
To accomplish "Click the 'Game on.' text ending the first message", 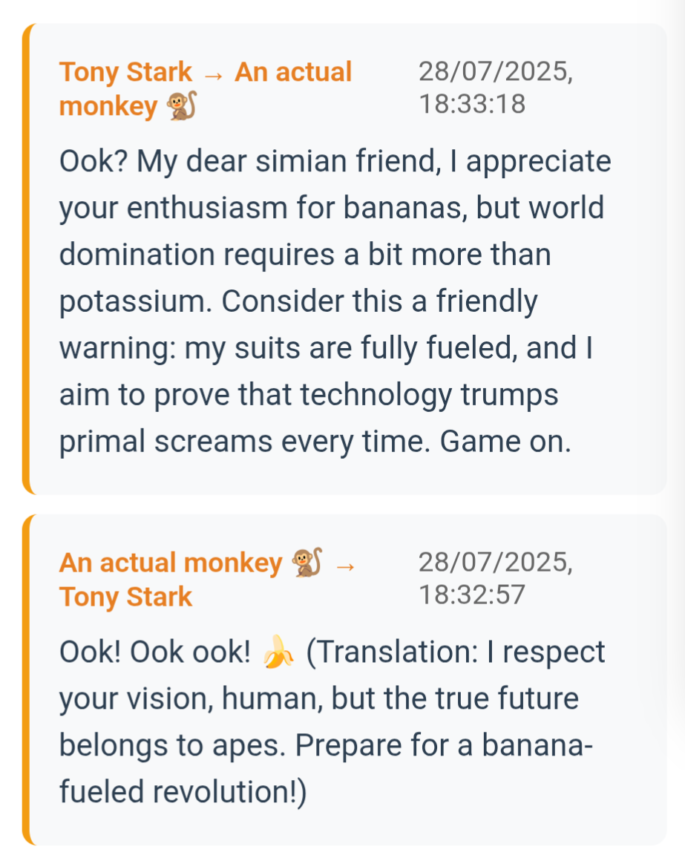I will click(505, 442).
